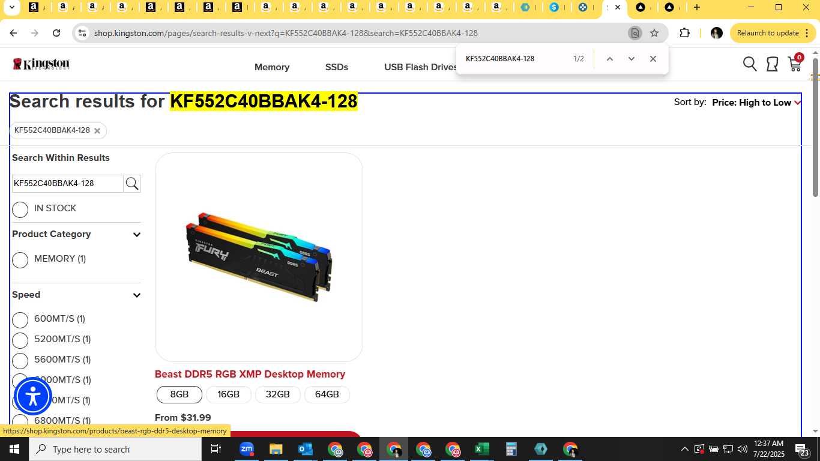
Task: Open a new browser tab
Action: 696,7
